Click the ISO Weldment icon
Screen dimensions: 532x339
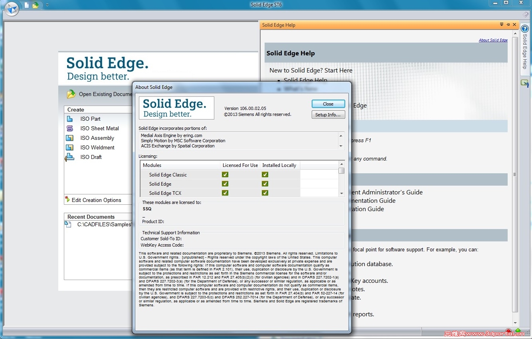(x=70, y=147)
